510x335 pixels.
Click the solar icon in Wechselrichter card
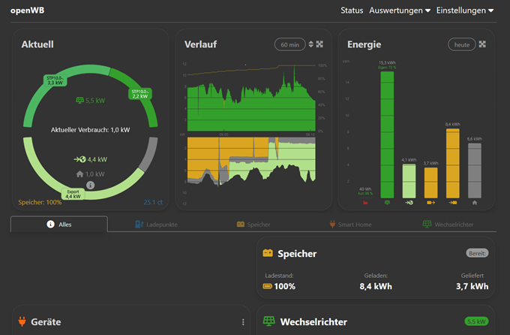268,321
